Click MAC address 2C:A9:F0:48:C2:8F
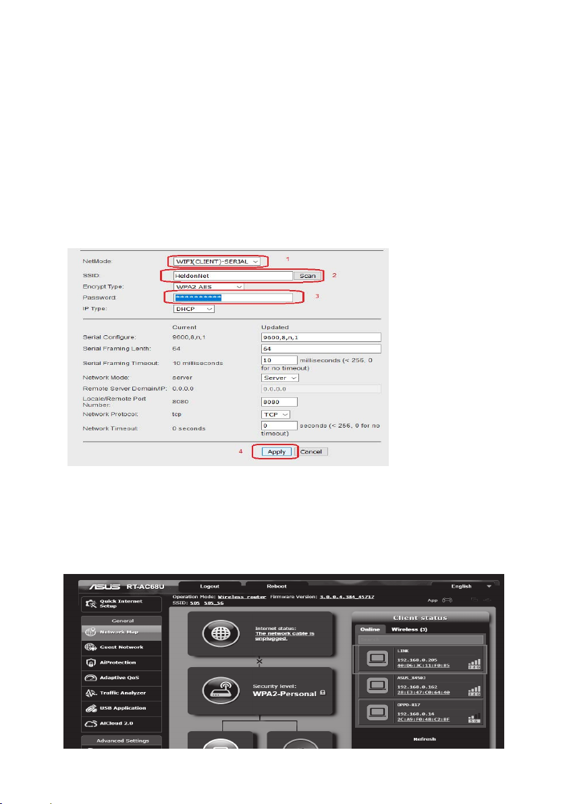 (x=423, y=720)
